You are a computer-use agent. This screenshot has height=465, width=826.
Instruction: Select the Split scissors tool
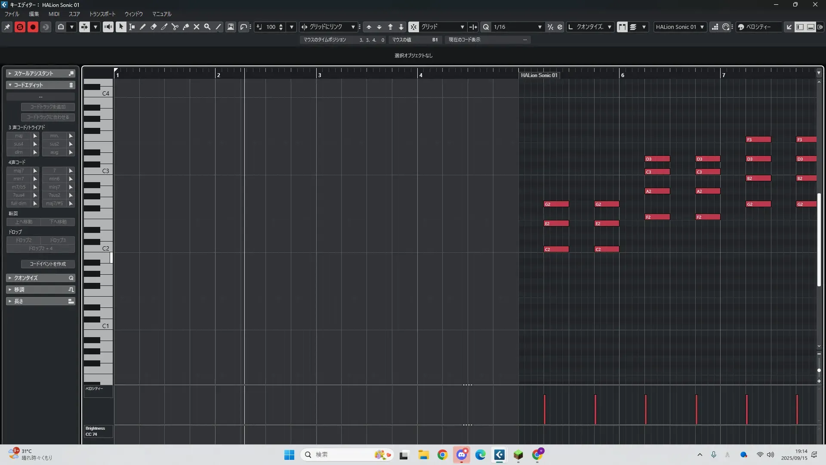(175, 27)
